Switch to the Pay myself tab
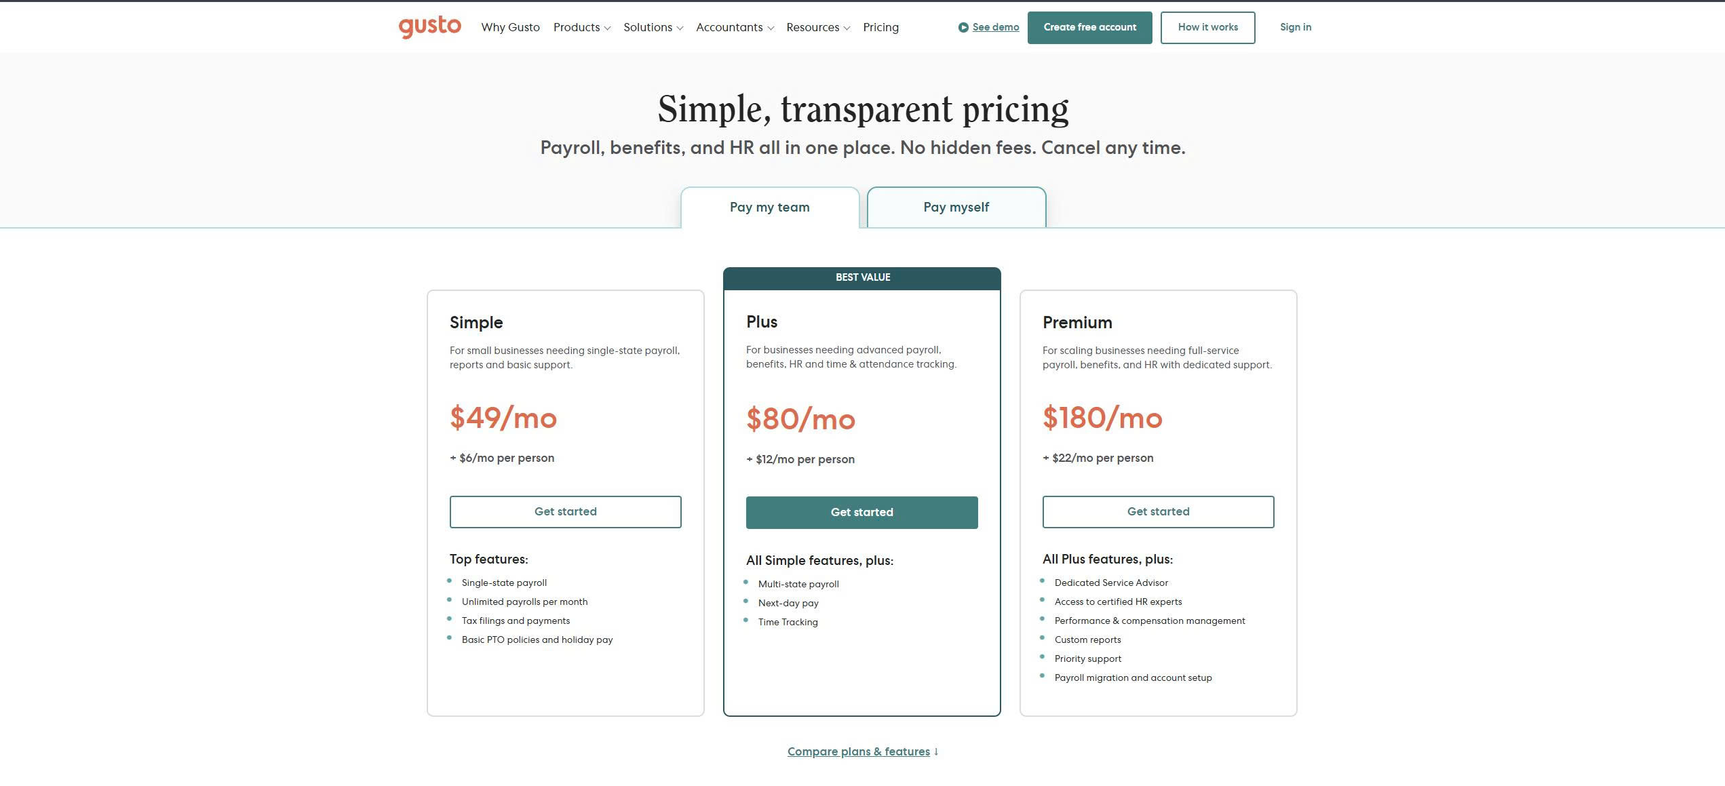This screenshot has height=786, width=1725. (956, 207)
